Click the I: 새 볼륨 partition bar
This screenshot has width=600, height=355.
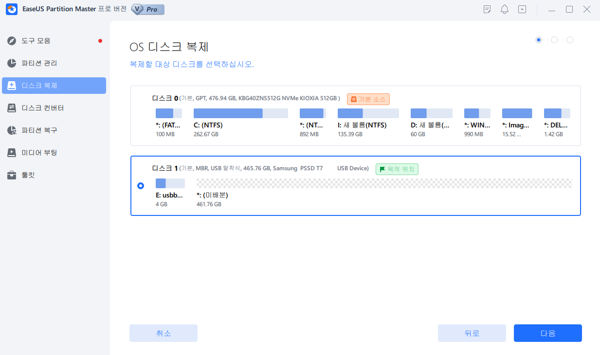(x=368, y=113)
